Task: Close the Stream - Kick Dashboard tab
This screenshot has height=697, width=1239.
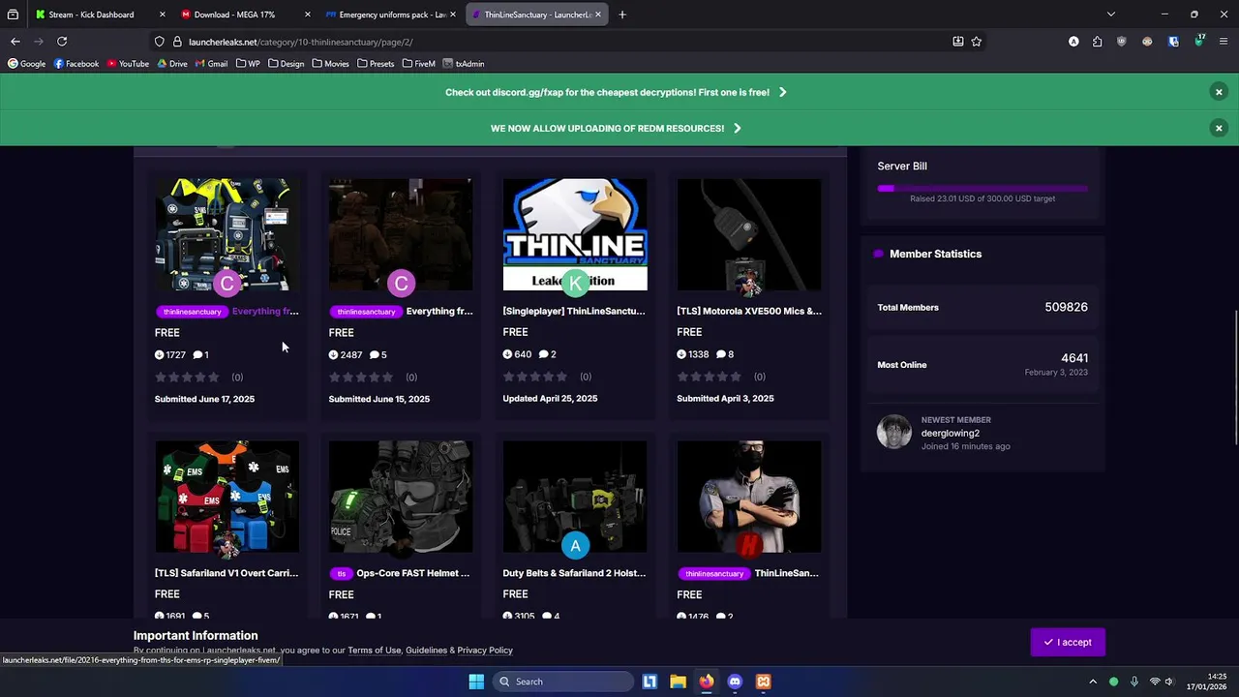Action: [x=162, y=15]
